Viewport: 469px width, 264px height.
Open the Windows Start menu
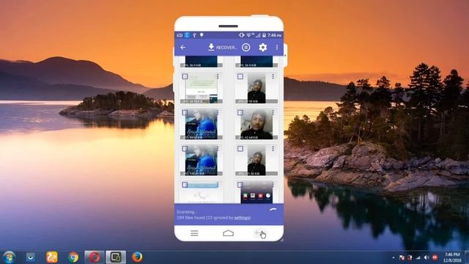point(9,257)
